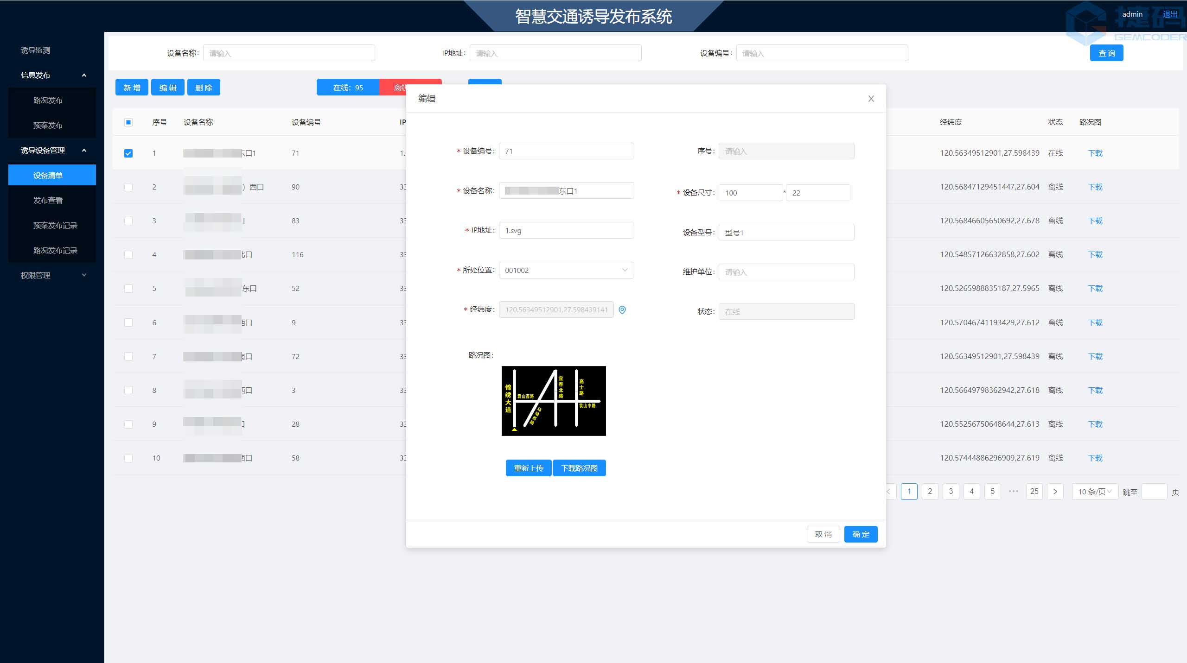Click 重新上传 button for road map
The width and height of the screenshot is (1187, 663).
[528, 467]
